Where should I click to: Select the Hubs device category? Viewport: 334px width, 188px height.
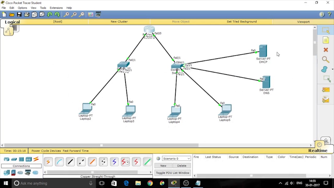tap(21, 159)
